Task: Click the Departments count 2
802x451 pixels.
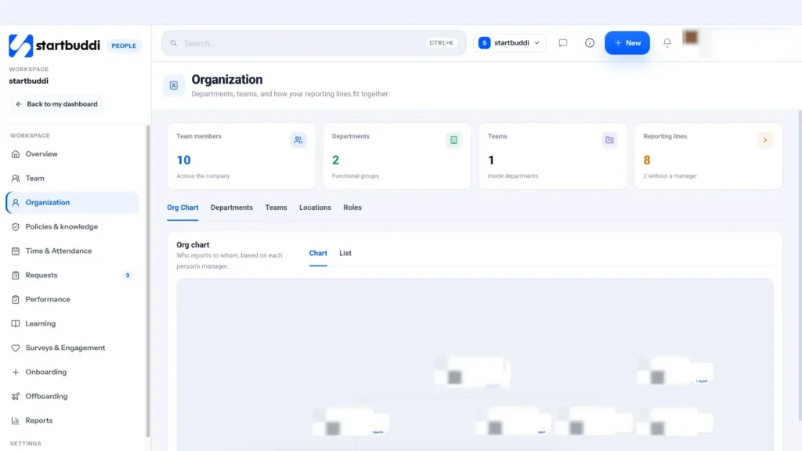Action: [x=335, y=160]
